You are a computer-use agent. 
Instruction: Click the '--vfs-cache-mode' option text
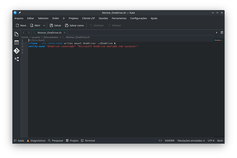50,43
